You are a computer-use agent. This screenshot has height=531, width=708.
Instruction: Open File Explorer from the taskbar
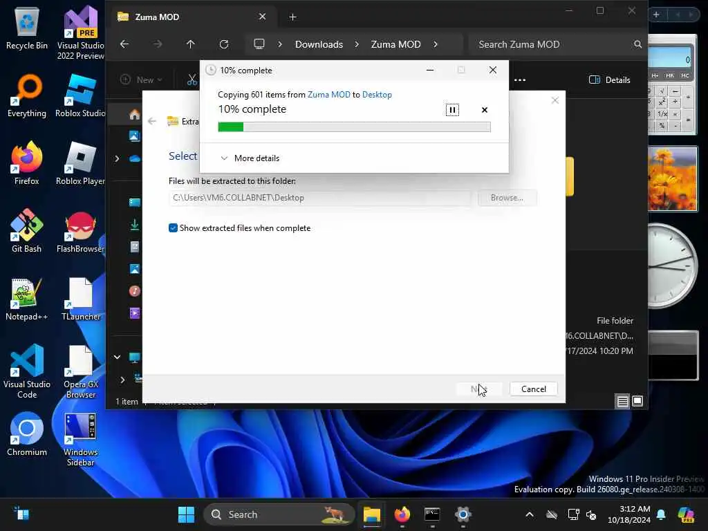click(x=371, y=514)
